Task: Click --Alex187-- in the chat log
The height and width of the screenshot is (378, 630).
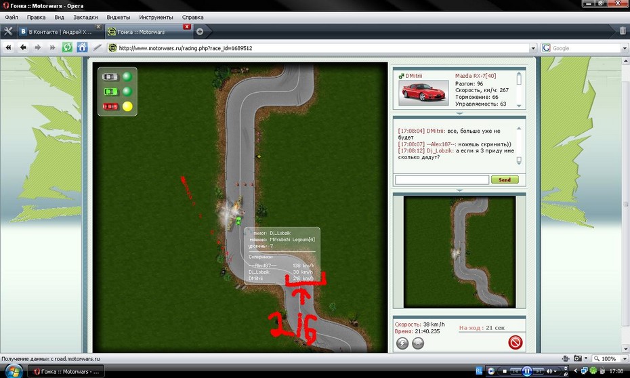Action: tap(441, 144)
